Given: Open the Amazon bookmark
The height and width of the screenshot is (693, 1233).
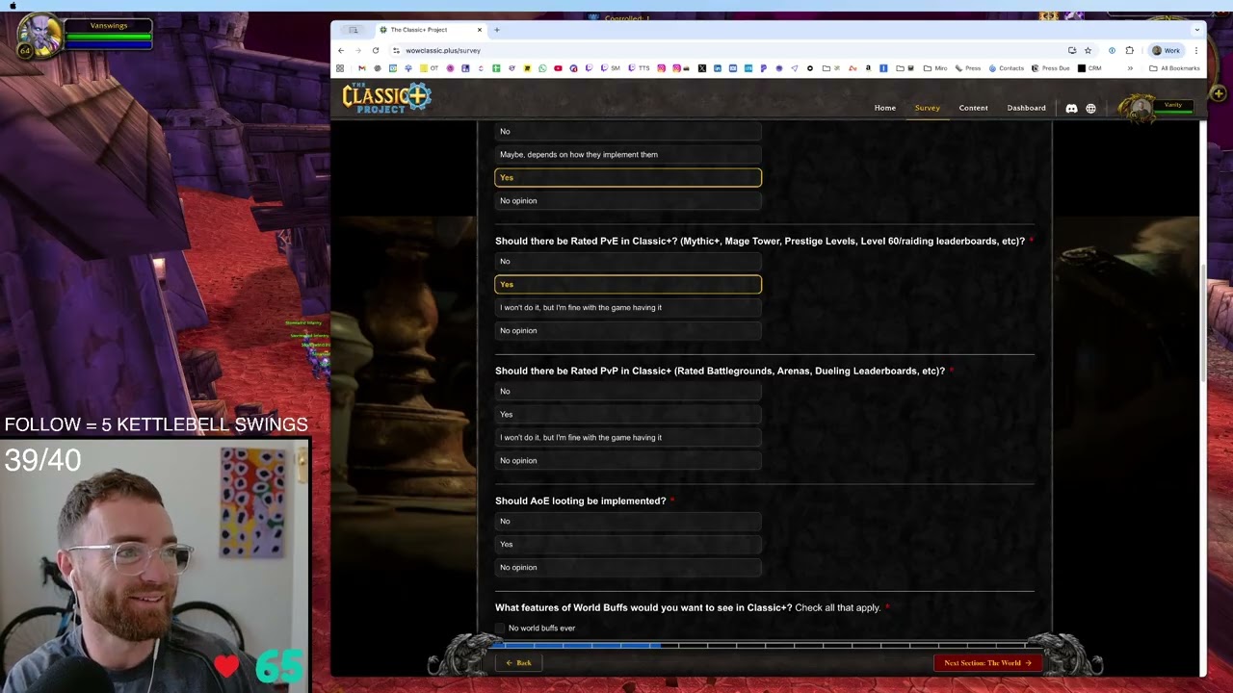Looking at the screenshot, I should pyautogui.click(x=868, y=68).
